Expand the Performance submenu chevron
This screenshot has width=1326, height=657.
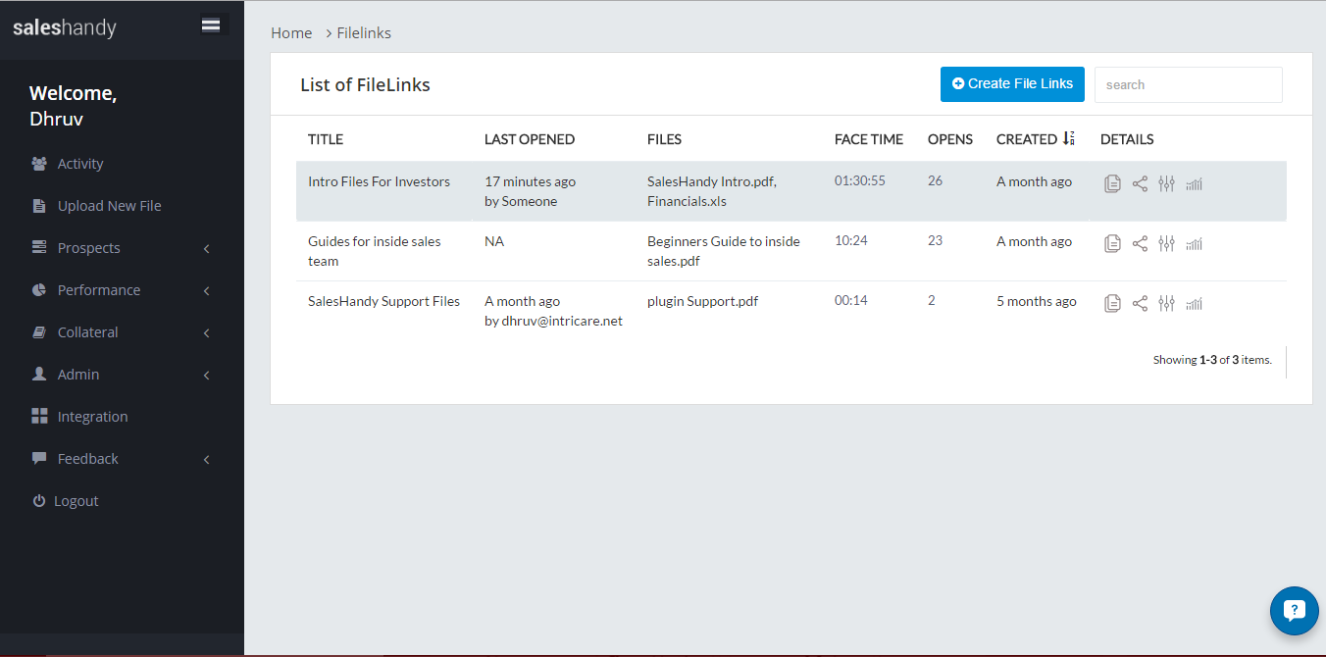click(x=207, y=291)
